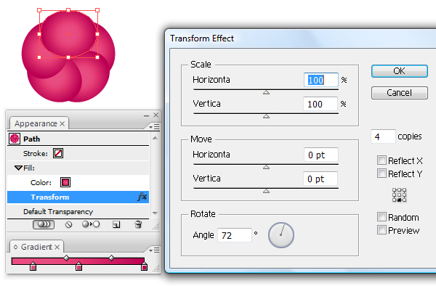Click the Reduce to Basic Appearance icon
This screenshot has width=436, height=286.
tap(91, 224)
